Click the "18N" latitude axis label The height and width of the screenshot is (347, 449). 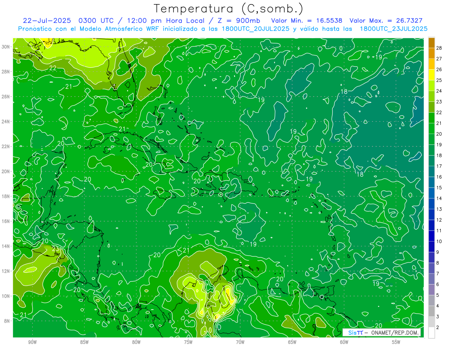(6, 196)
